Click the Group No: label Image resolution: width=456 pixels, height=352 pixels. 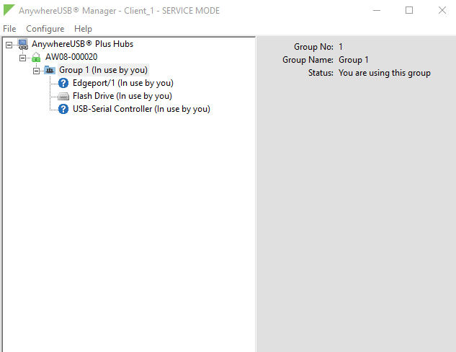click(313, 47)
